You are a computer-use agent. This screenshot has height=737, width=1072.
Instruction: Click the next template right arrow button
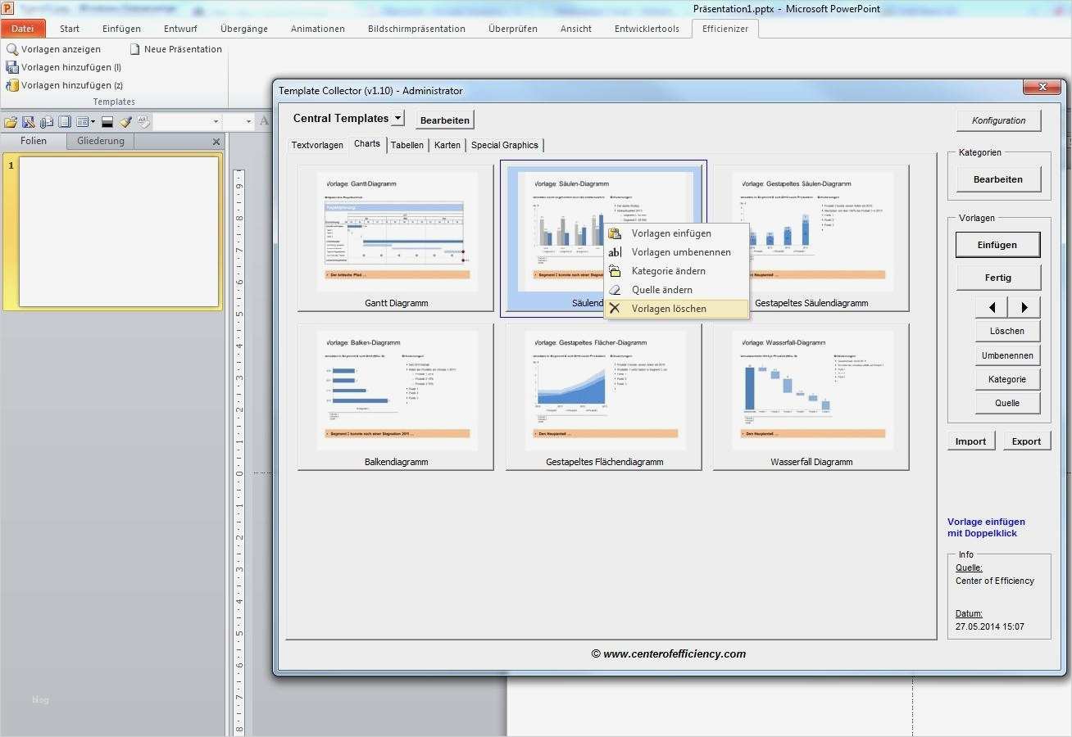click(1024, 307)
